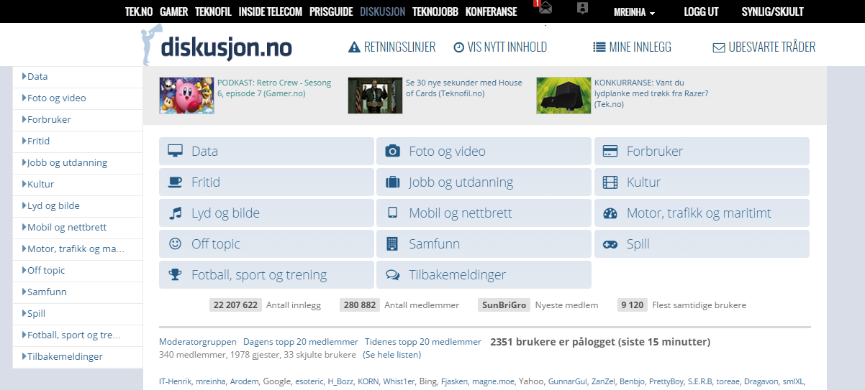Viewport: 865px width, 390px height.
Task: Click the smiley icon in Off topic tile
Action: coord(175,243)
